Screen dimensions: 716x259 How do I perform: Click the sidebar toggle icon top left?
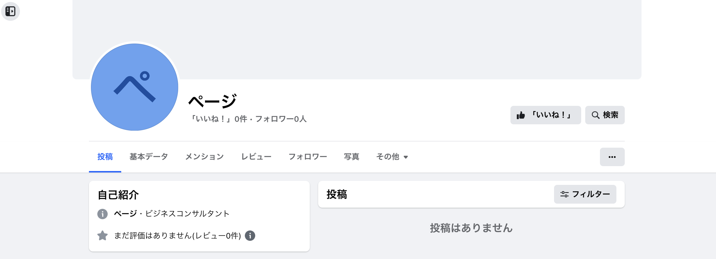pos(11,11)
